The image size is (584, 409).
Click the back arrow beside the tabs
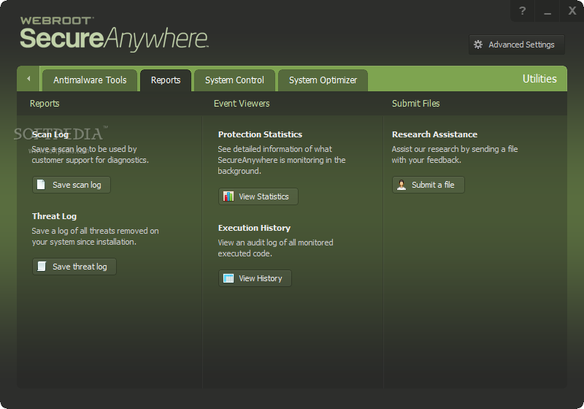[x=28, y=79]
